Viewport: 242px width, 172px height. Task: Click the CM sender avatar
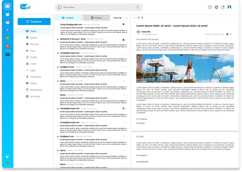click(138, 32)
